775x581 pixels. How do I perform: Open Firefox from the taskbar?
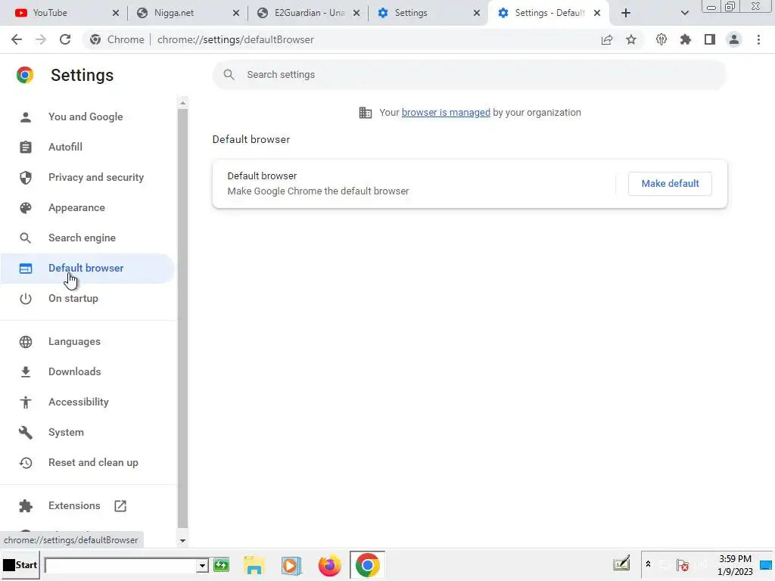point(330,565)
